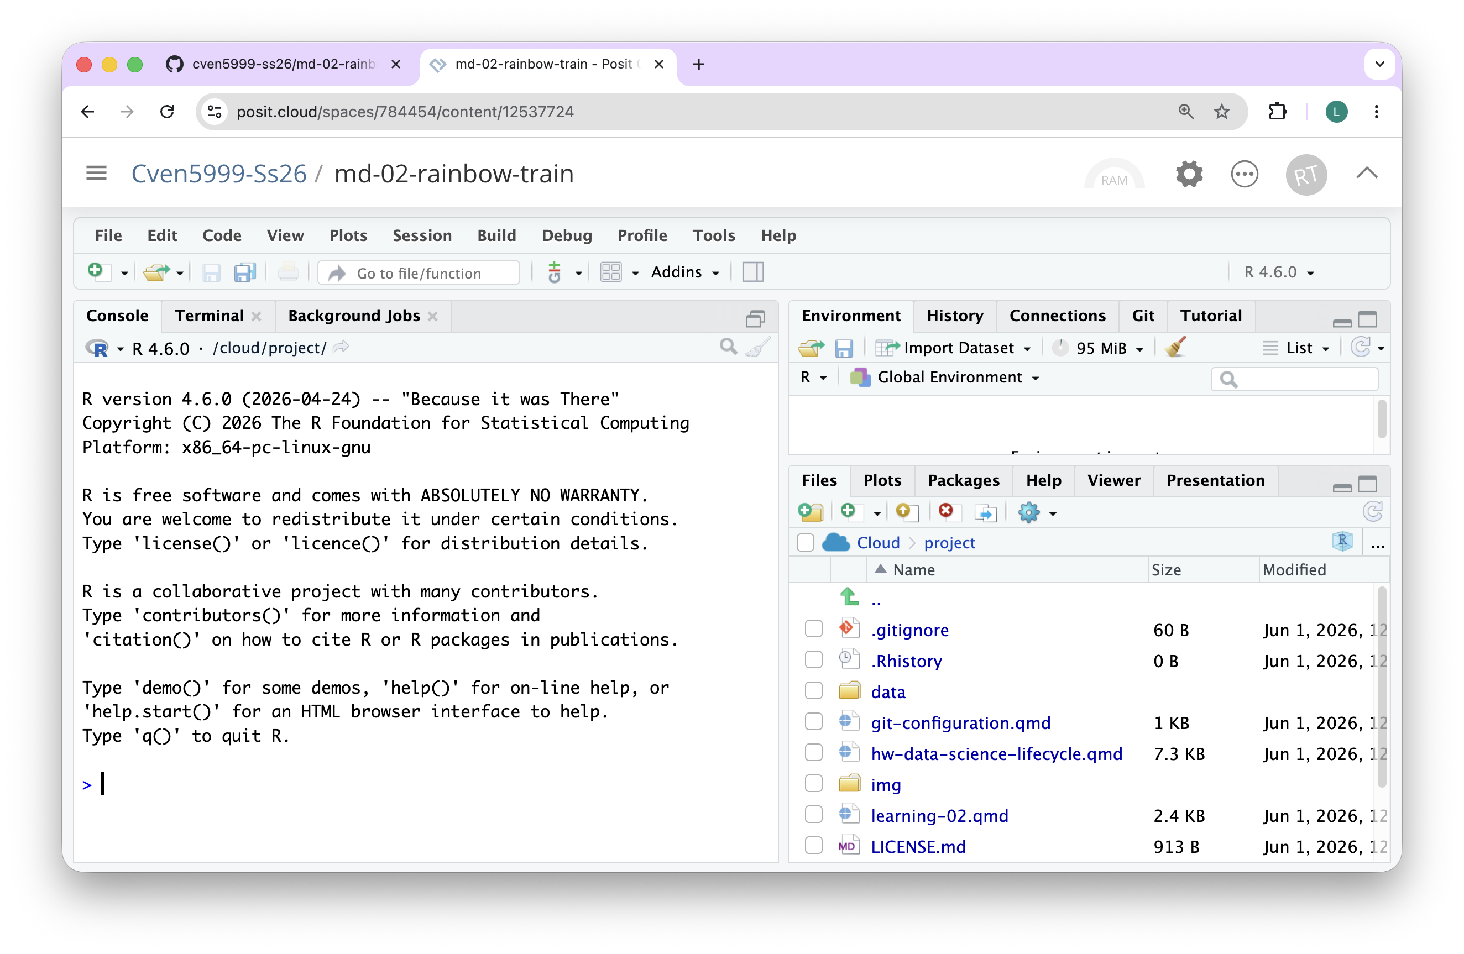This screenshot has width=1464, height=954.
Task: Clear environment objects with broom icon
Action: coord(1175,348)
